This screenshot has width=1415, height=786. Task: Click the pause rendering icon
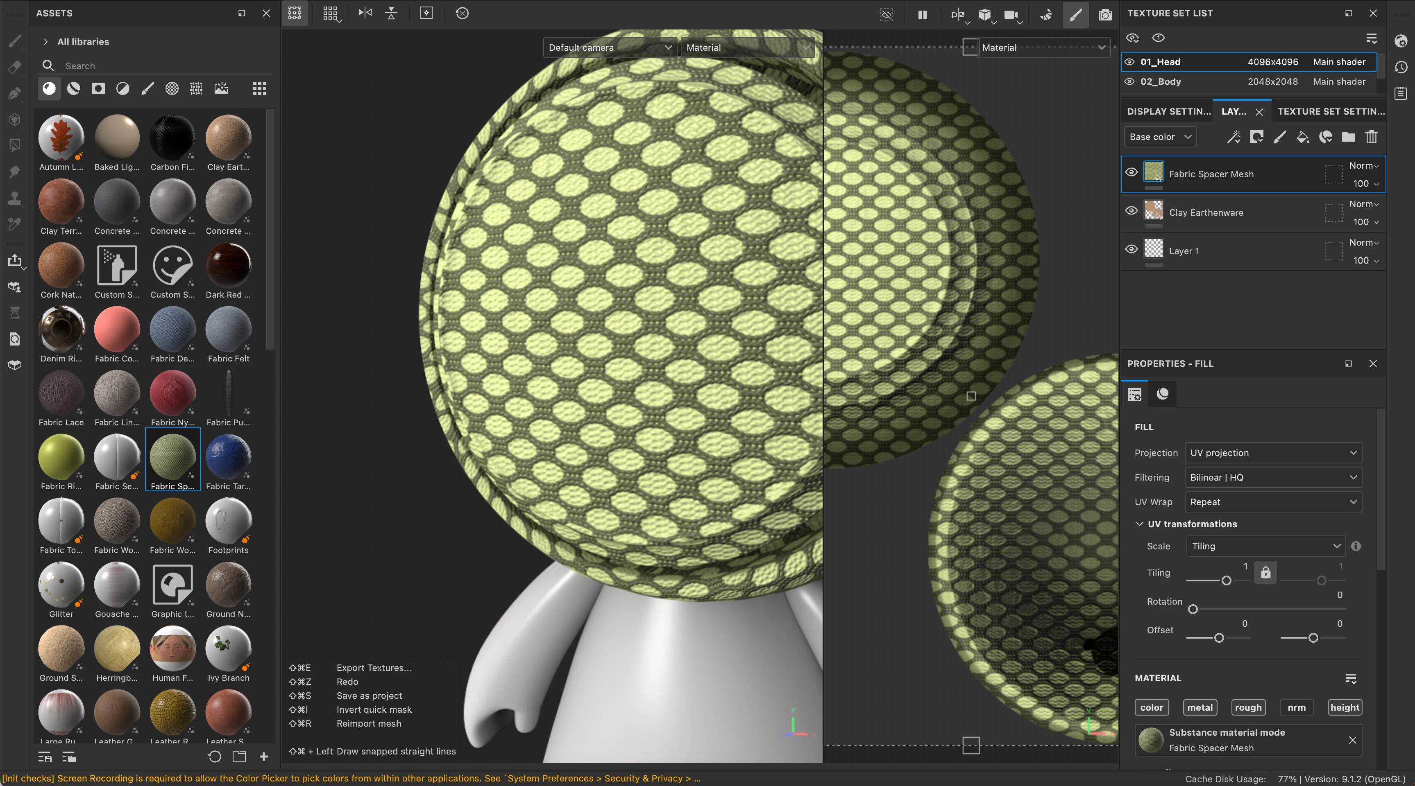tap(922, 14)
